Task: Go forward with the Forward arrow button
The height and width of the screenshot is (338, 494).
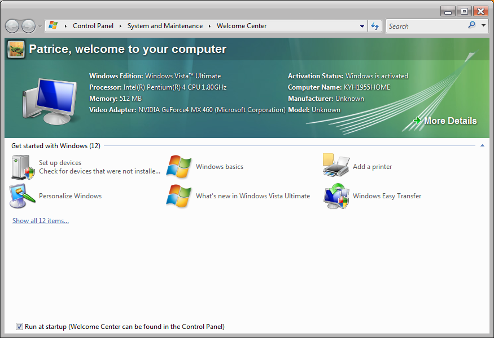Action: [28, 26]
